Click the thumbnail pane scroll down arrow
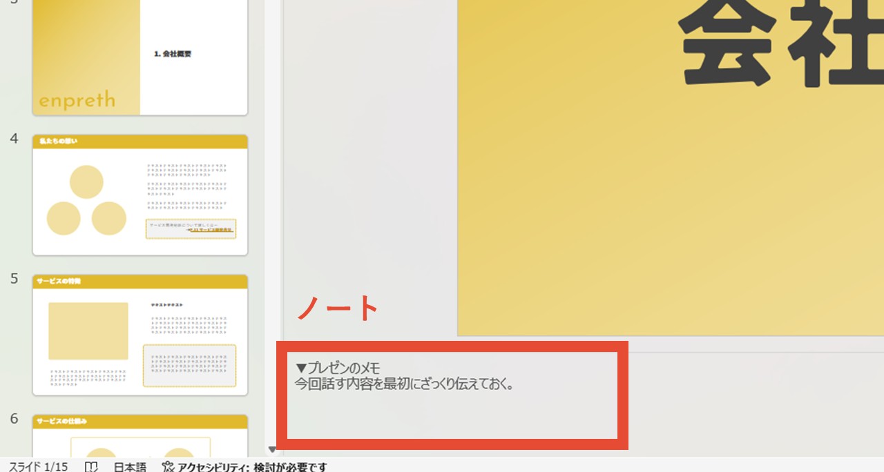This screenshot has width=884, height=472. 272,449
